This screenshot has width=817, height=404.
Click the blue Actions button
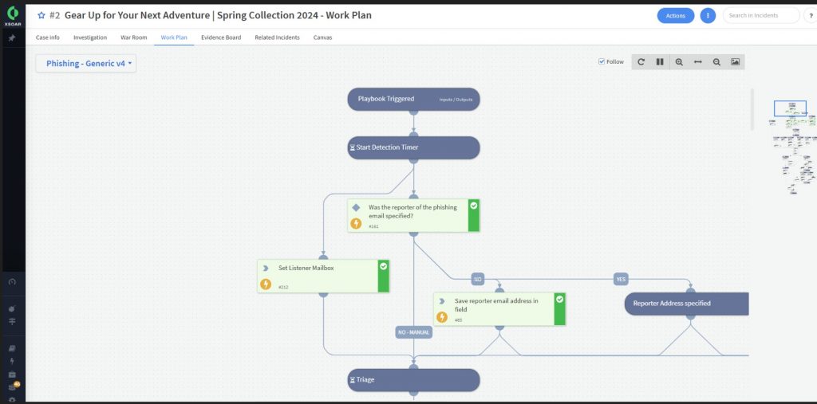(x=675, y=16)
